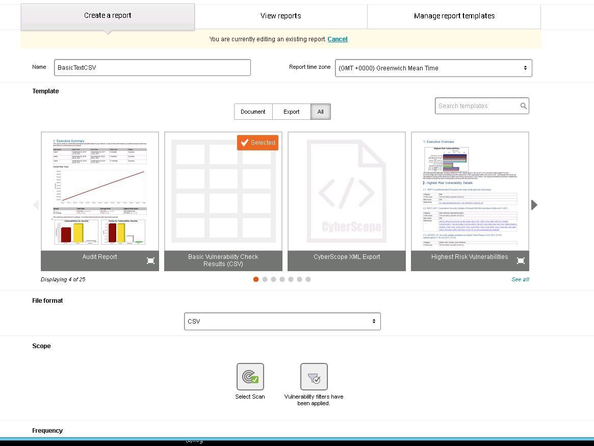Enlarge the Highest Risk Vulnerabilities preview
594x446 pixels.
(521, 261)
